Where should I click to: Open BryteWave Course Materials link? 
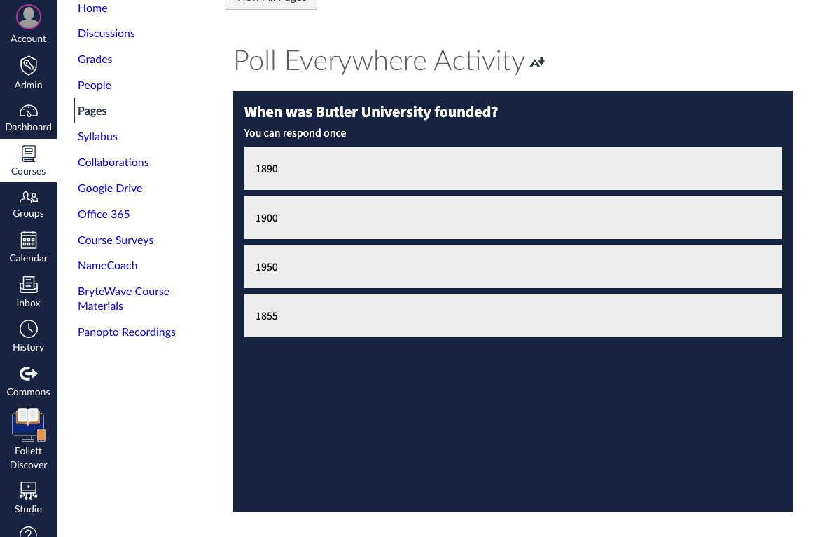123,299
